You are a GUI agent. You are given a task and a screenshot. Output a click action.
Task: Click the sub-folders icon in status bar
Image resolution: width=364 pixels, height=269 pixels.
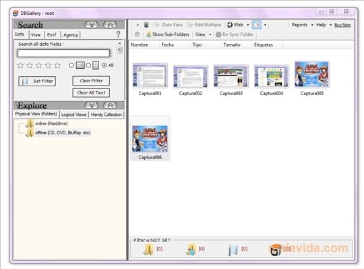(x=191, y=249)
